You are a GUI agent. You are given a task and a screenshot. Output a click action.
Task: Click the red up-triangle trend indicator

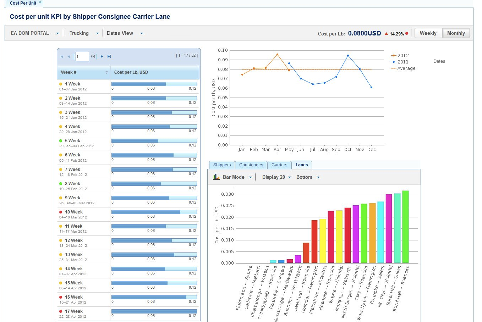[x=386, y=34]
